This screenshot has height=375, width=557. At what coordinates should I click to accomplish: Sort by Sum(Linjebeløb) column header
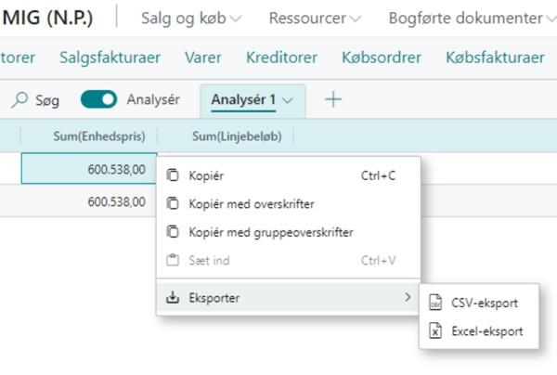237,136
